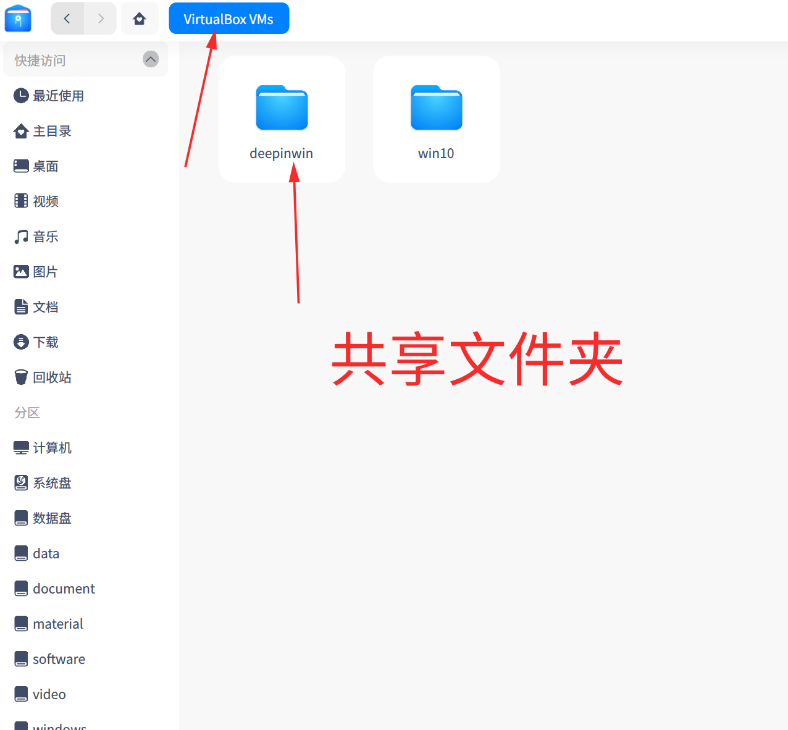Viewport: 788px width, 730px height.
Task: Click the file manager app logo icon
Action: pyautogui.click(x=18, y=19)
